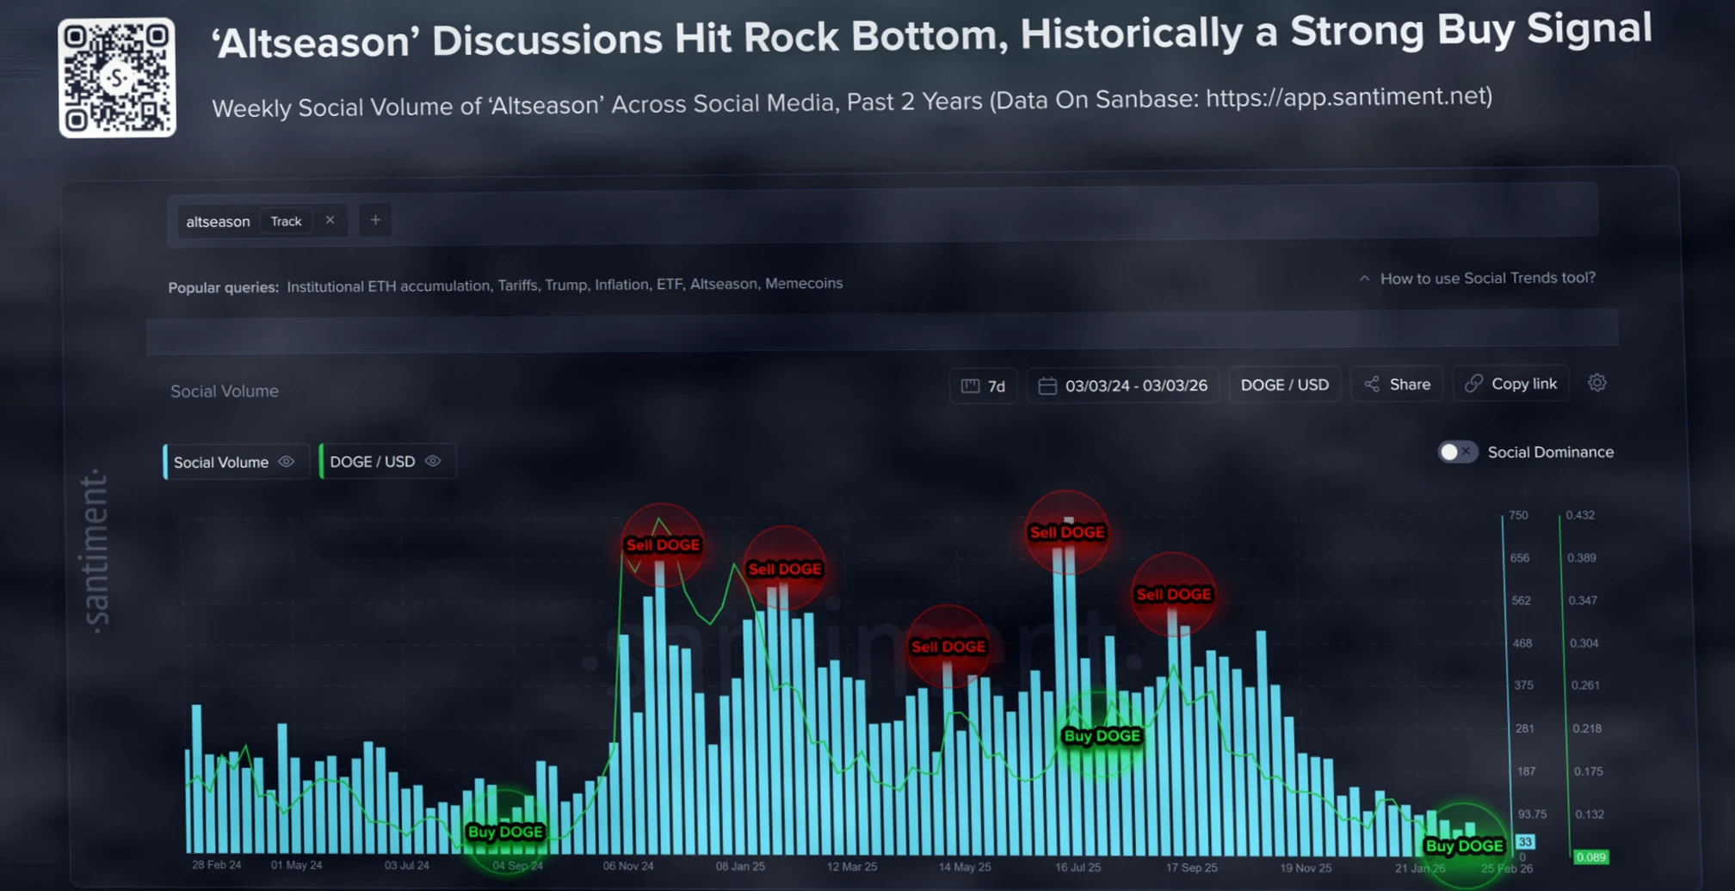Click the share icon next to Share

point(1372,384)
